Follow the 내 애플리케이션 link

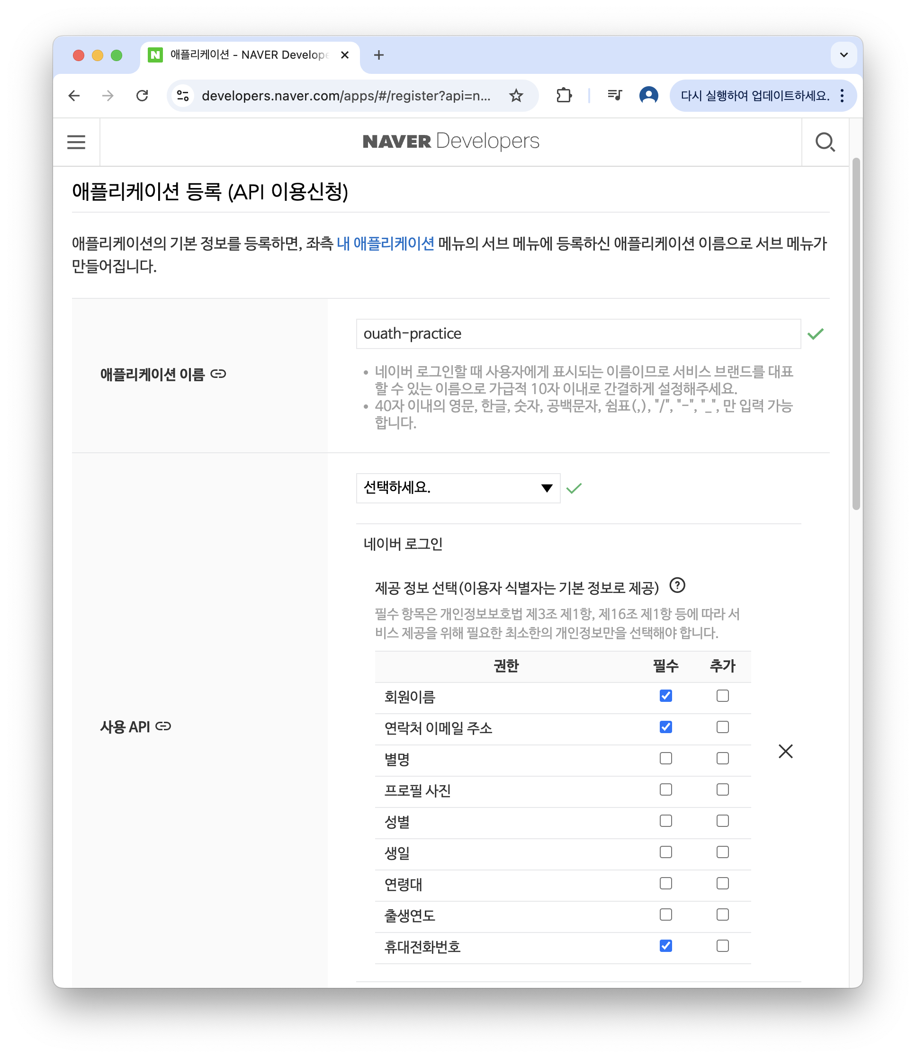coord(386,244)
